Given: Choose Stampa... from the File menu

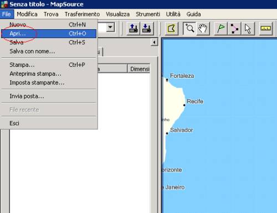Looking at the screenshot, I should click(49, 65).
